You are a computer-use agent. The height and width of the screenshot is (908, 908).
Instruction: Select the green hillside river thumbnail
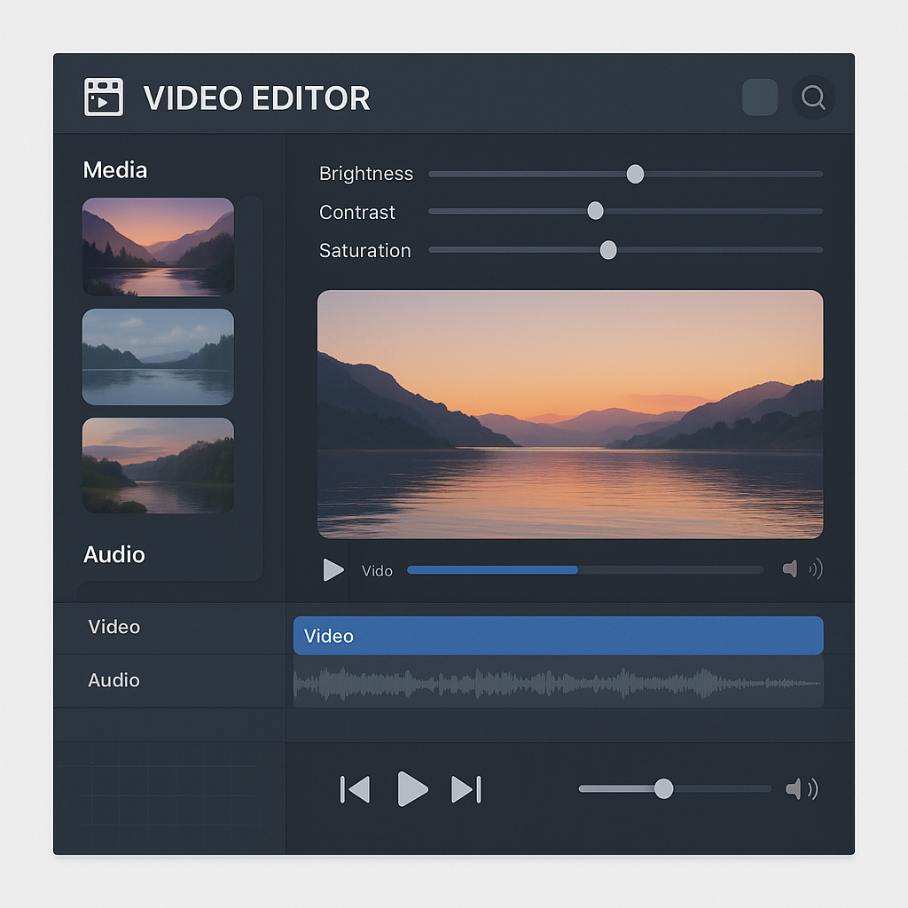point(158,466)
